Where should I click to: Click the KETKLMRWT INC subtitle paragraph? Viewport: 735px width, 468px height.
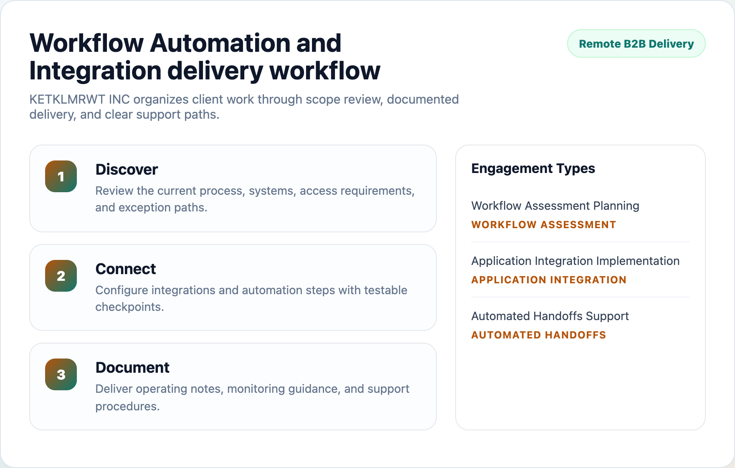coord(244,107)
